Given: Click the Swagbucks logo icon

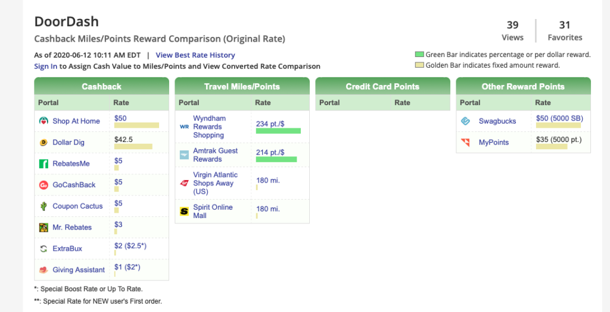Looking at the screenshot, I should pyautogui.click(x=465, y=121).
